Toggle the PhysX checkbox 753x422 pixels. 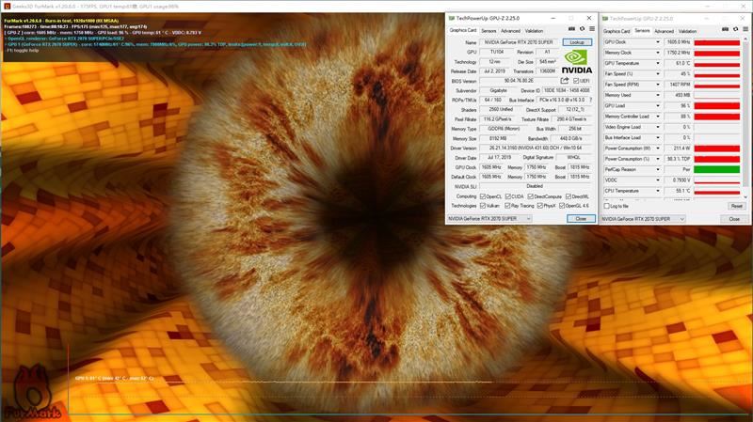click(539, 205)
